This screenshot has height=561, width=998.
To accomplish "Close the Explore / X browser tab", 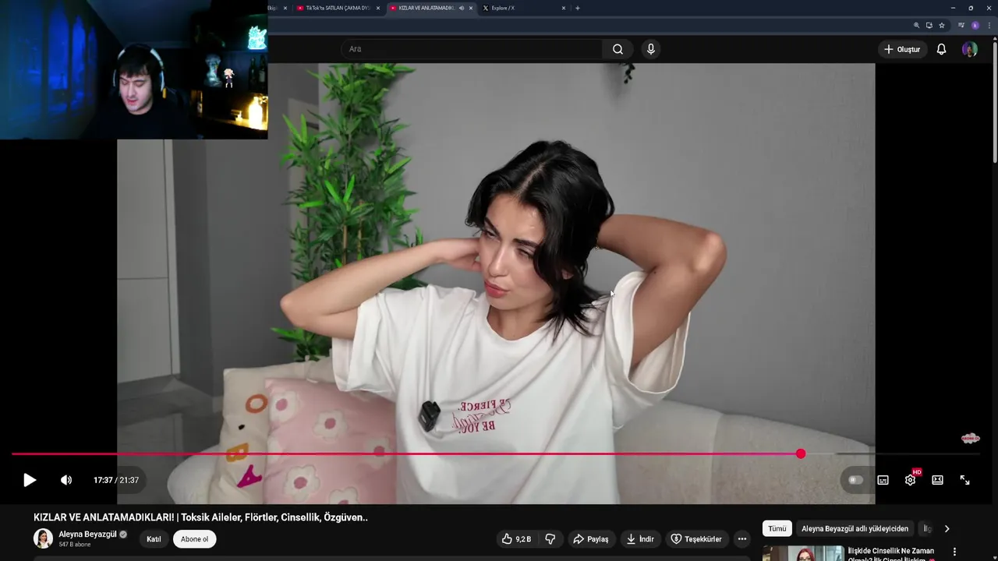I will pyautogui.click(x=564, y=8).
